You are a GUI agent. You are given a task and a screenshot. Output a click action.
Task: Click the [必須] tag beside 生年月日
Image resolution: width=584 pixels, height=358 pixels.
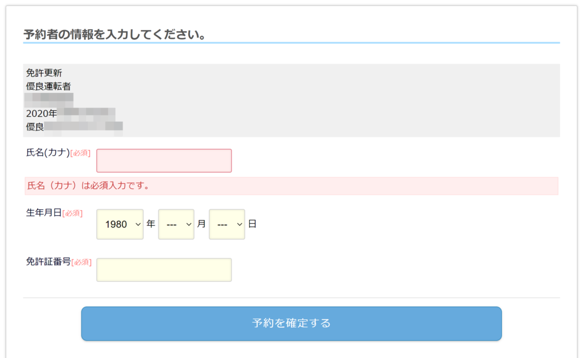pos(72,213)
